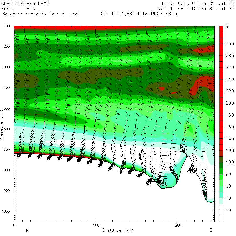Click the colorbar label 280
Viewport: 236px width, 236px height.
coord(230,56)
